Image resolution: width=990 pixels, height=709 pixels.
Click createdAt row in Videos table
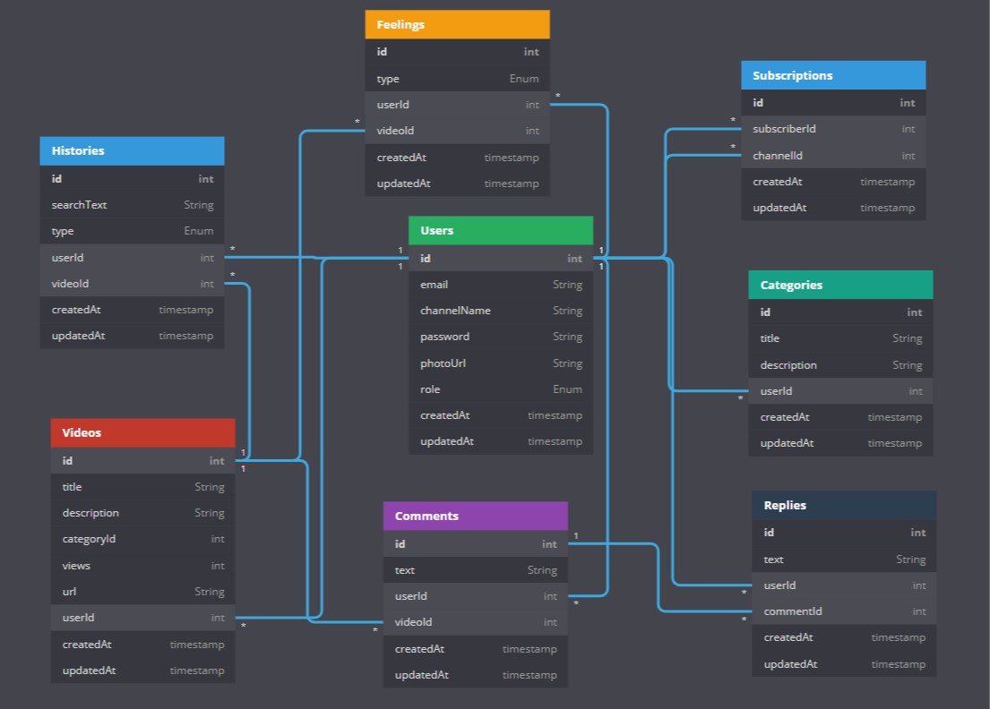tap(142, 645)
